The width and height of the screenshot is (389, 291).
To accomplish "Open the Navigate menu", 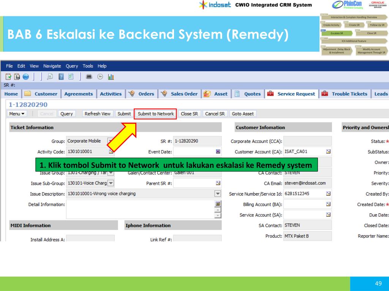I will click(52, 66).
